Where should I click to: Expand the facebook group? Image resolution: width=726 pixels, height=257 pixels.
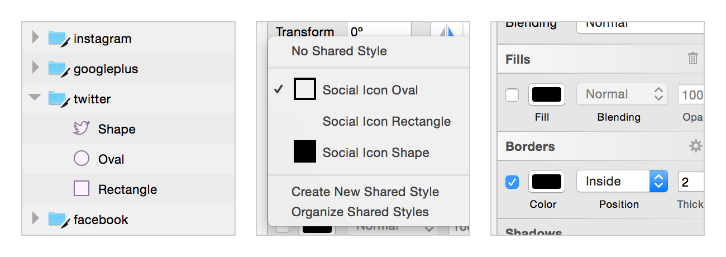35,218
